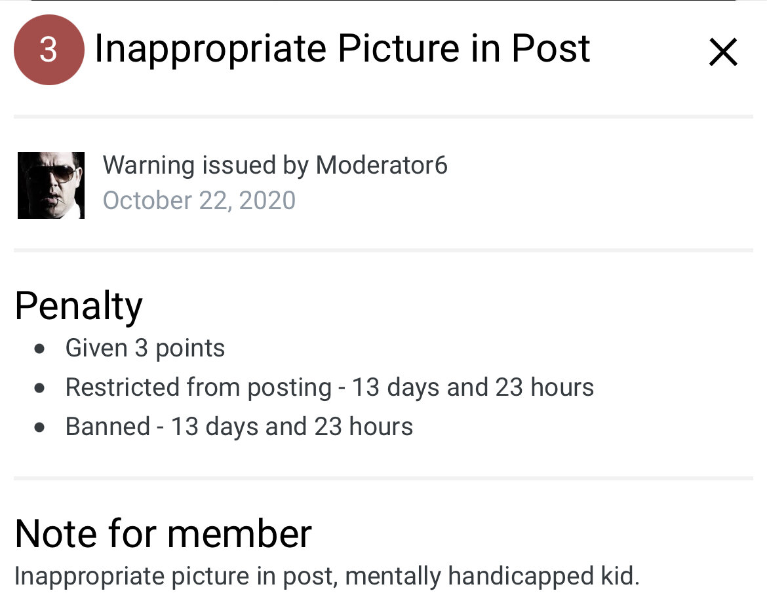This screenshot has width=767, height=595.
Task: Click the "Banned - 13 days" penalty line
Action: pos(239,427)
